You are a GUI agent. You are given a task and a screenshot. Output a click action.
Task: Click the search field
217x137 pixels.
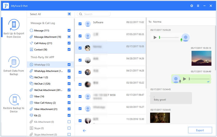click(94, 14)
